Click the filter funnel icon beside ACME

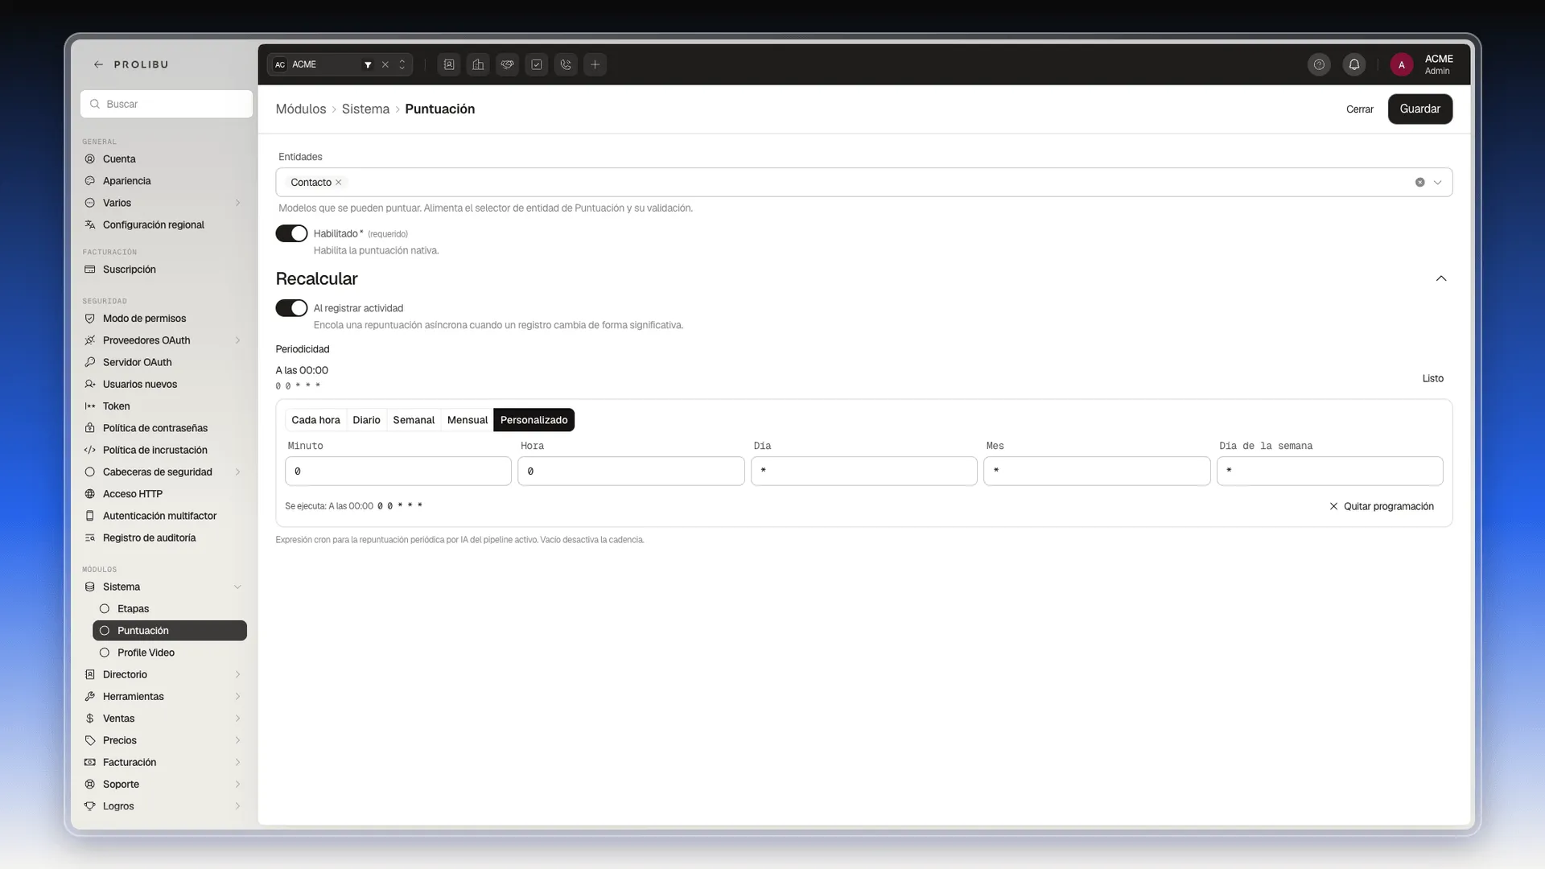coord(368,64)
